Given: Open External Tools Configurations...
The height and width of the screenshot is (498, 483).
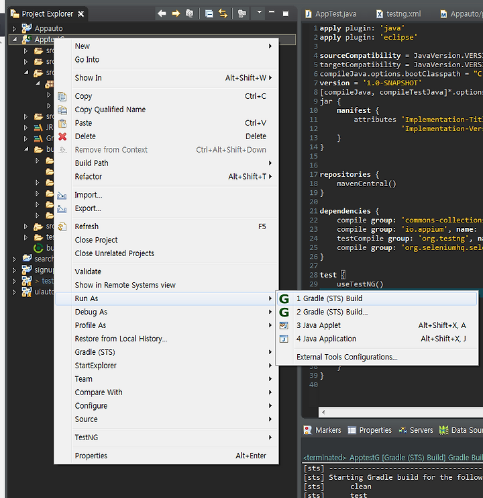Looking at the screenshot, I should point(377,358).
